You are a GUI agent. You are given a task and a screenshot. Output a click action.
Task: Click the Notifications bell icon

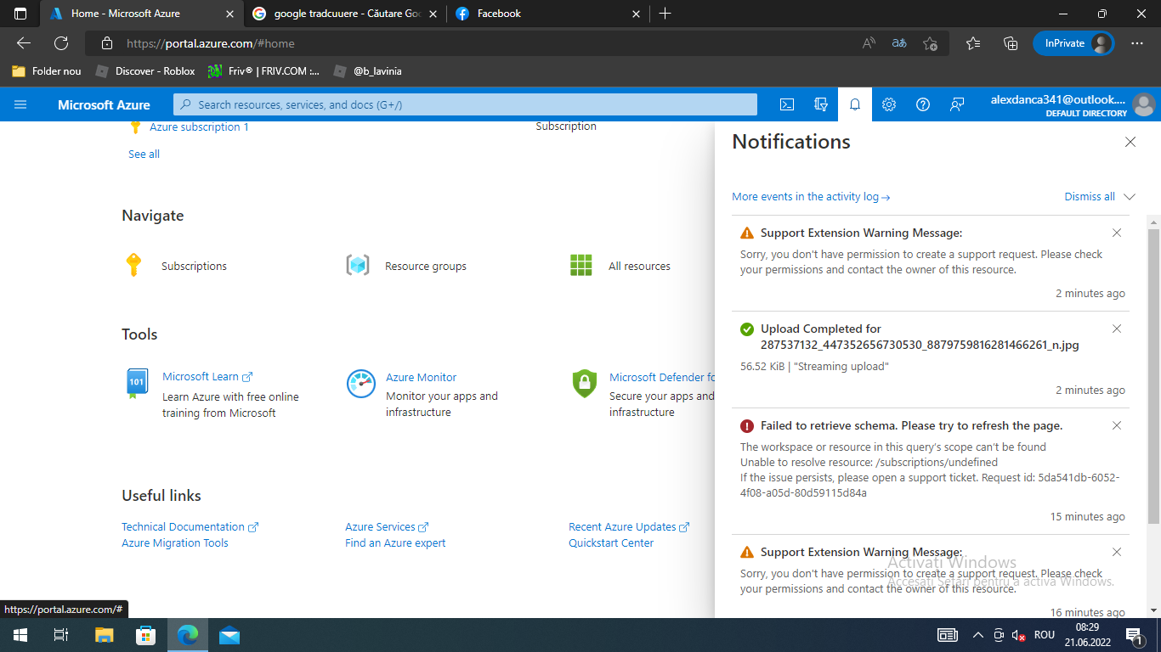[855, 104]
